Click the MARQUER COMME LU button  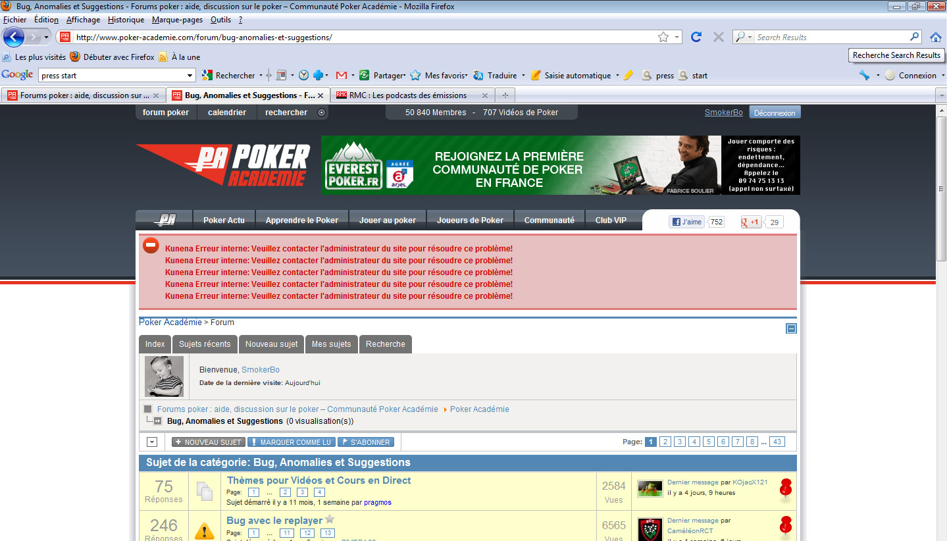pos(291,442)
